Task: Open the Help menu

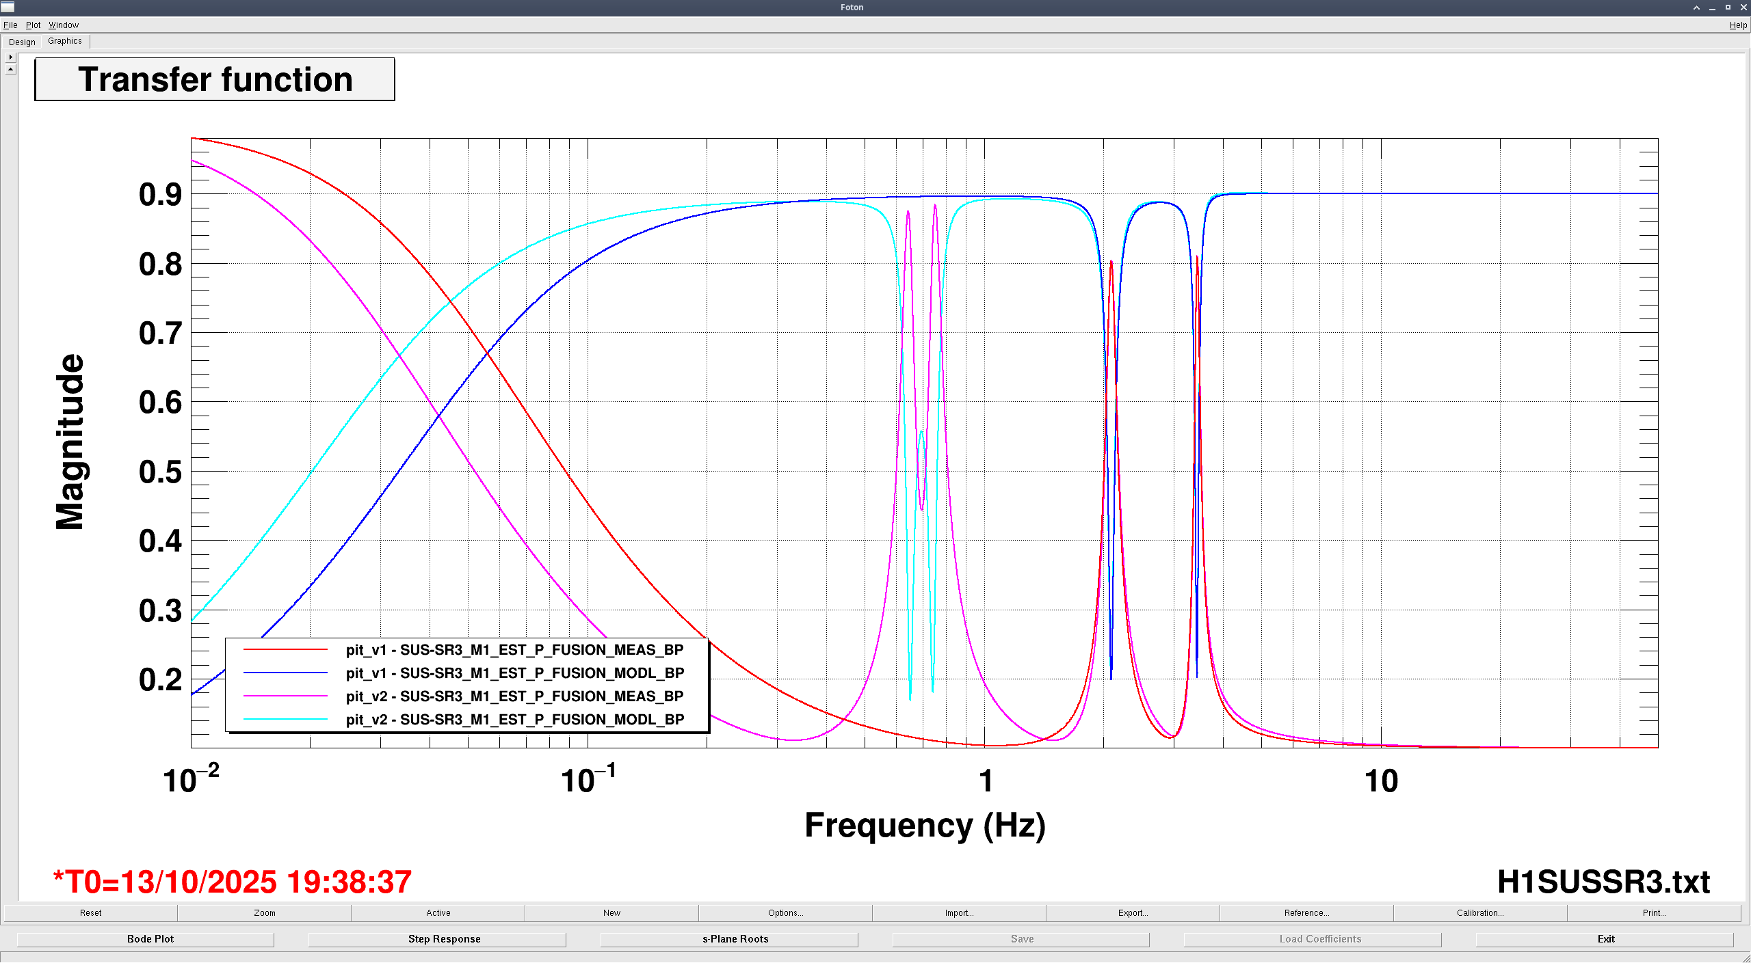Action: click(x=1737, y=25)
